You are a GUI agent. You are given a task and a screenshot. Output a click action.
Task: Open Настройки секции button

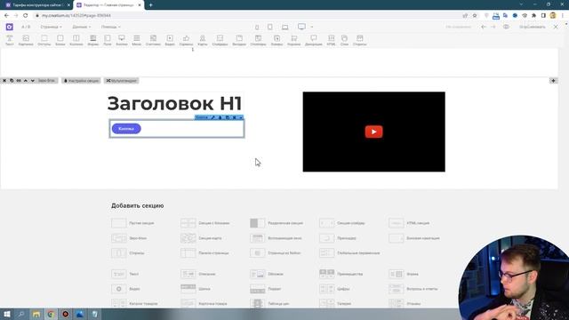pyautogui.click(x=81, y=81)
